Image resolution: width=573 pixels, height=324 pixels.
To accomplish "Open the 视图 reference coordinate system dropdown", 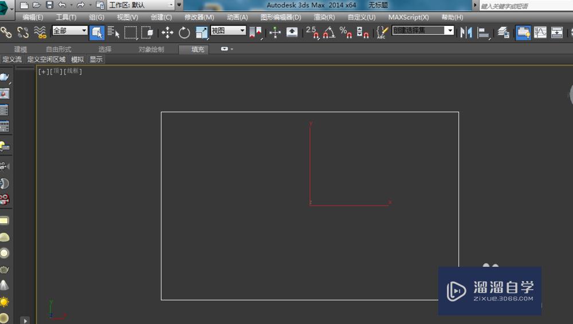I will coord(228,31).
